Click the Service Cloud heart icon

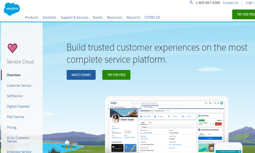pyautogui.click(x=12, y=48)
